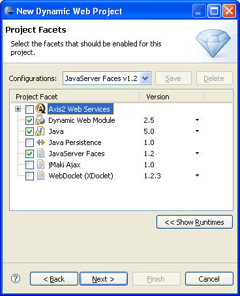The image size is (240, 296).
Task: Click the Next button
Action: [104, 279]
